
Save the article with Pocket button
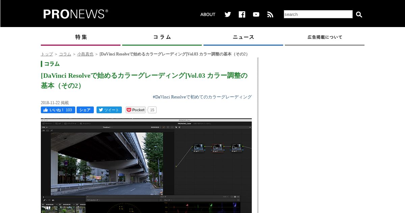click(x=136, y=110)
